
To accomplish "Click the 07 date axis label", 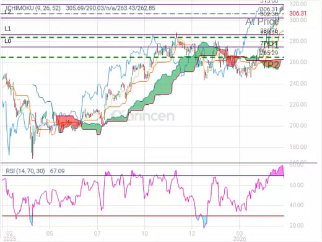I will coord(97,233).
